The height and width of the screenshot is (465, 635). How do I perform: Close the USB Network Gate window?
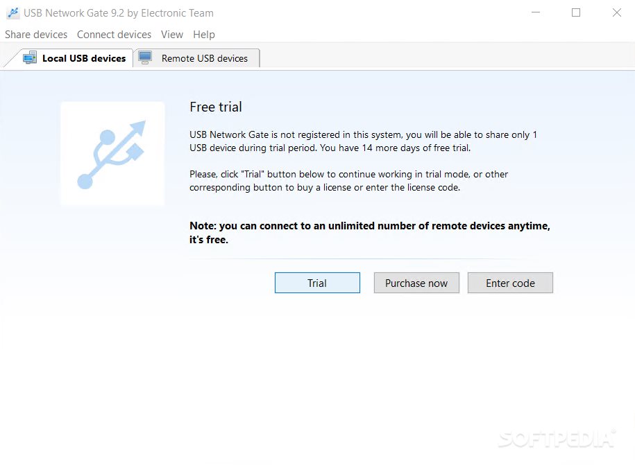(x=617, y=13)
